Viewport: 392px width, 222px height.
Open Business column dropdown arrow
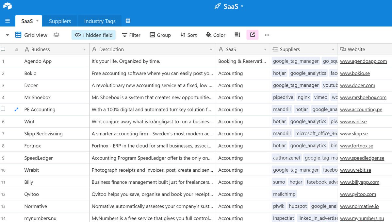click(85, 50)
